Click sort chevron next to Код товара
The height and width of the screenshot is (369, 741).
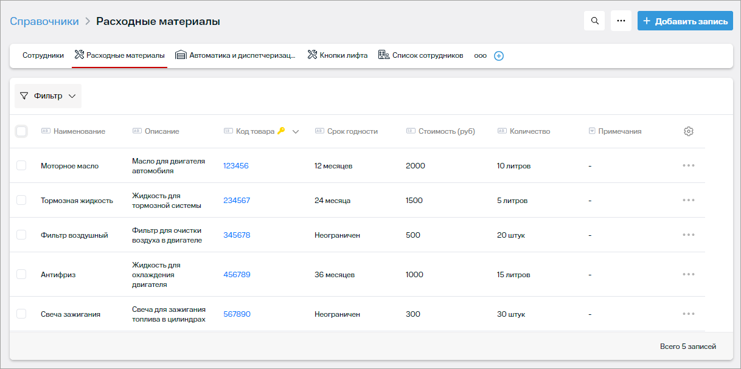click(x=296, y=132)
